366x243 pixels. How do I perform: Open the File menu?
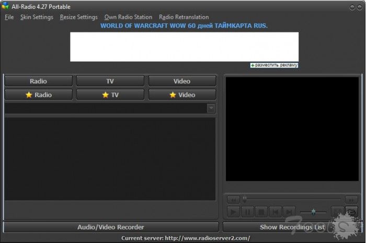[9, 17]
